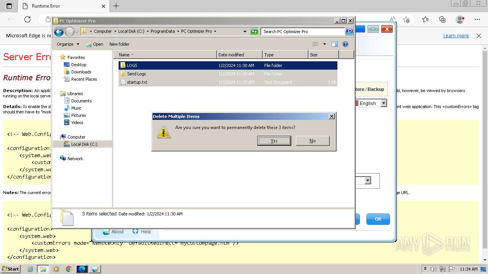
Task: Expand the arrow after the PC Optimizer Pro breadcrumb
Action: click(x=215, y=32)
